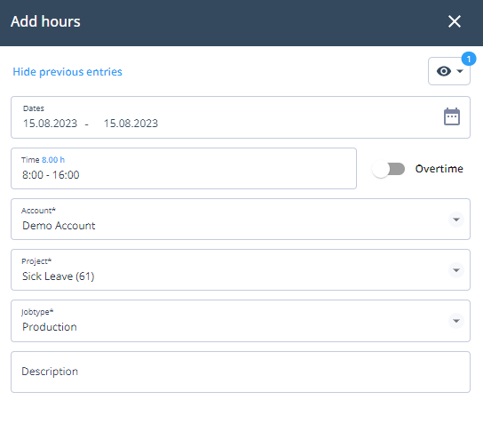This screenshot has width=483, height=432.
Task: Edit the 8:00 - 16:00 time field
Action: 184,168
